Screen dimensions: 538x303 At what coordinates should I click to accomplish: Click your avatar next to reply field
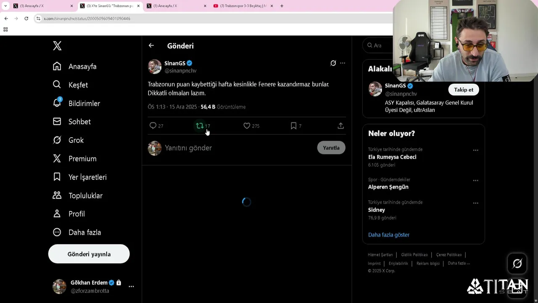pos(155,148)
